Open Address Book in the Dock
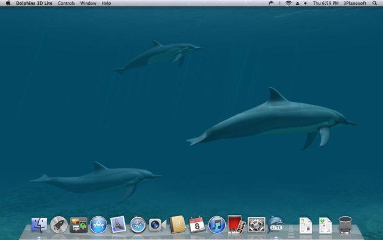Image resolution: width=383 pixels, height=240 pixels. point(178,224)
